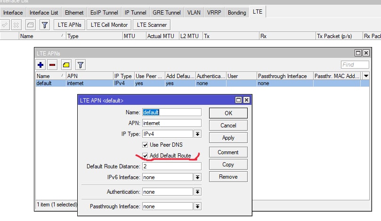Maximize the LTE APN default dialog
Screen dimensions: 381x221
[238, 100]
